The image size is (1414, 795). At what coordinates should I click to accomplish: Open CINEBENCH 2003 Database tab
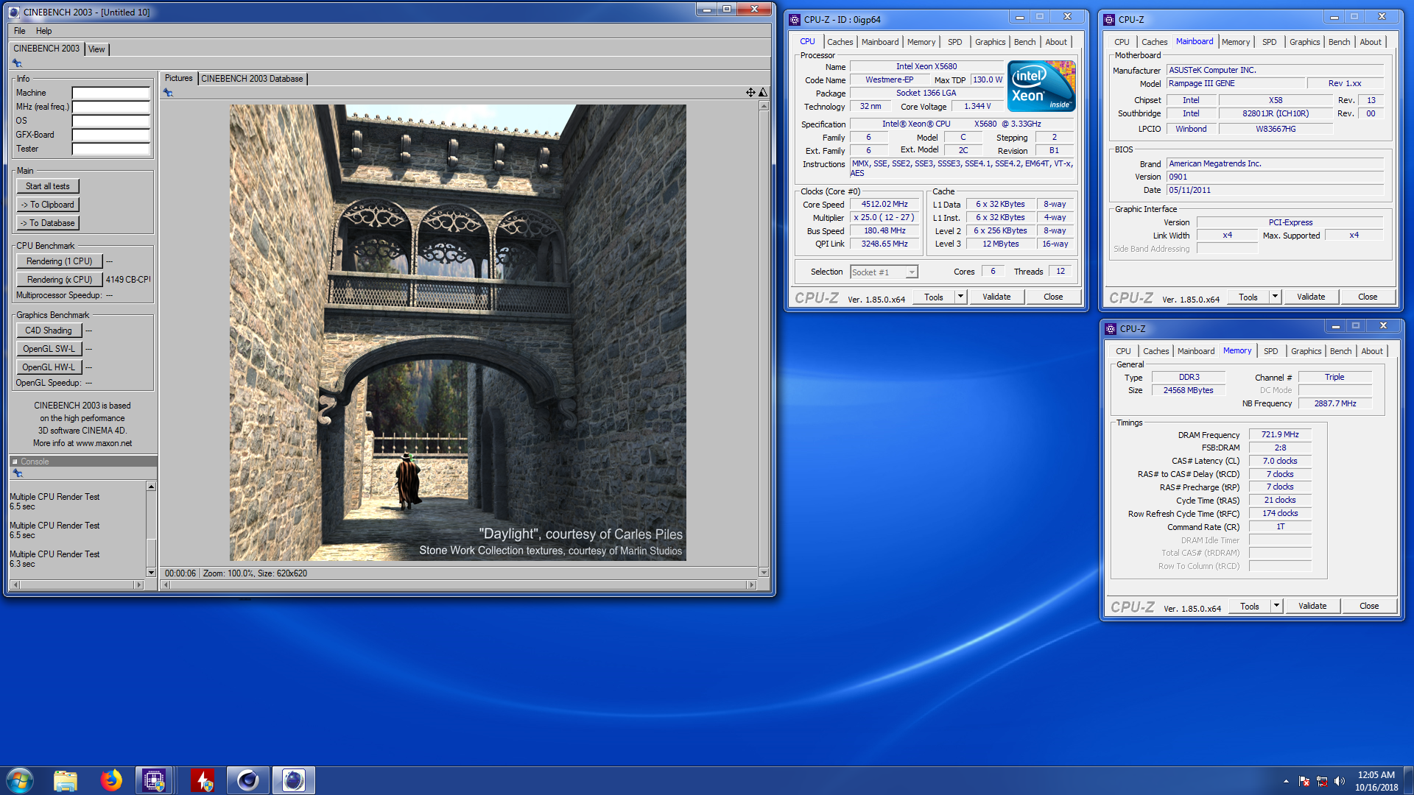click(252, 79)
